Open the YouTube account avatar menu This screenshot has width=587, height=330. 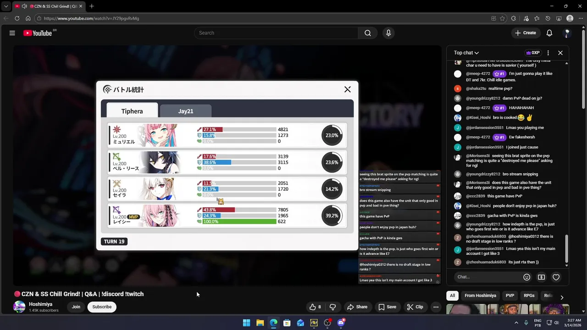[x=567, y=33]
